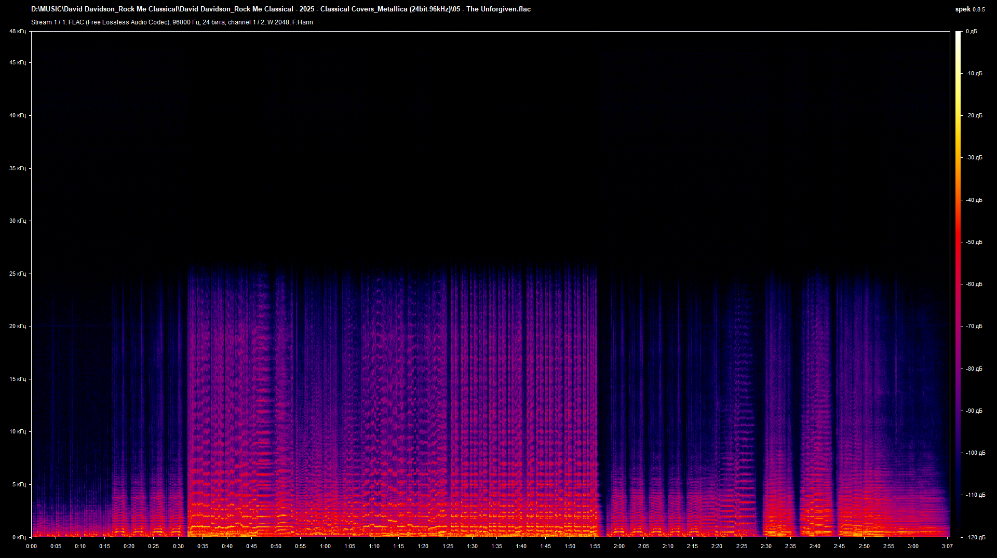Image resolution: width=997 pixels, height=558 pixels.
Task: Click the 48 кГц frequency axis label
Action: point(18,32)
